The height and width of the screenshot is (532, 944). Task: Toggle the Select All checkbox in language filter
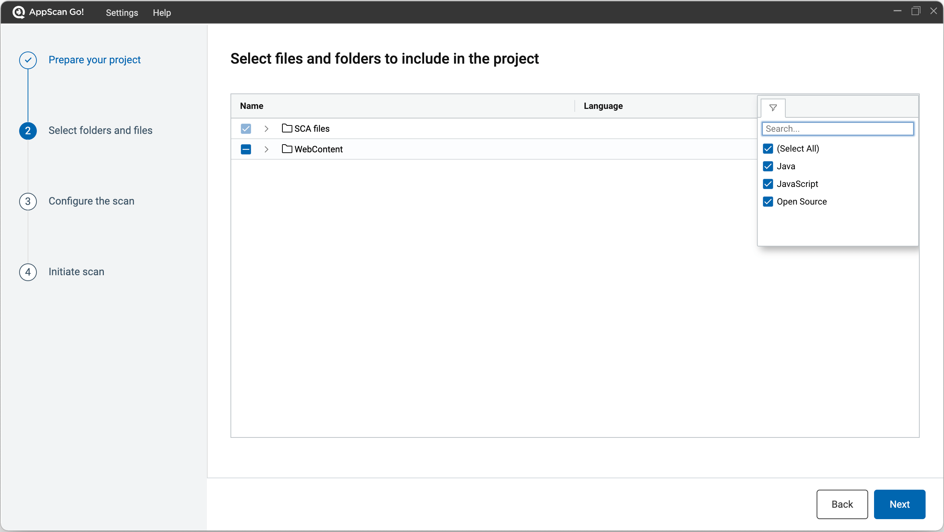(x=768, y=148)
